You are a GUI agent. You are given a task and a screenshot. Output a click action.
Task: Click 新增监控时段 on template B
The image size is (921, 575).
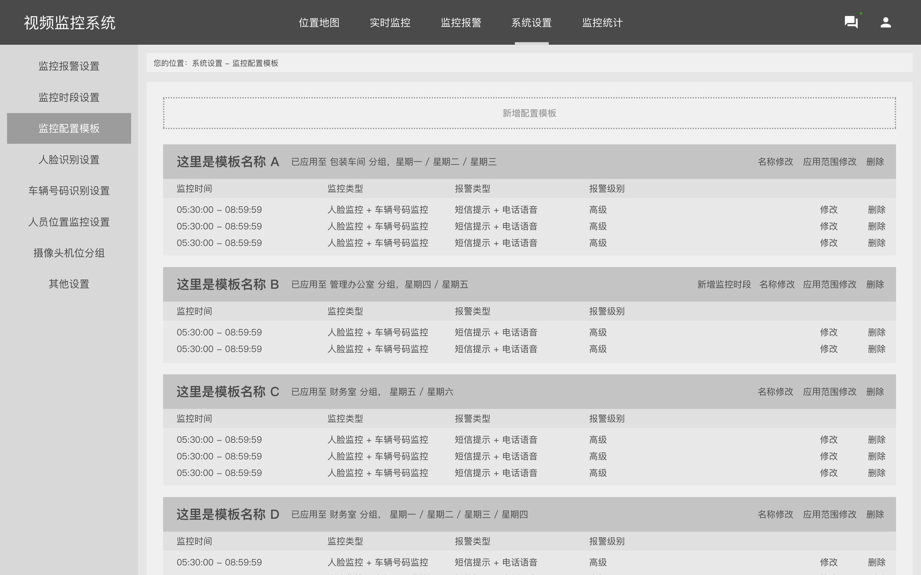click(x=724, y=284)
